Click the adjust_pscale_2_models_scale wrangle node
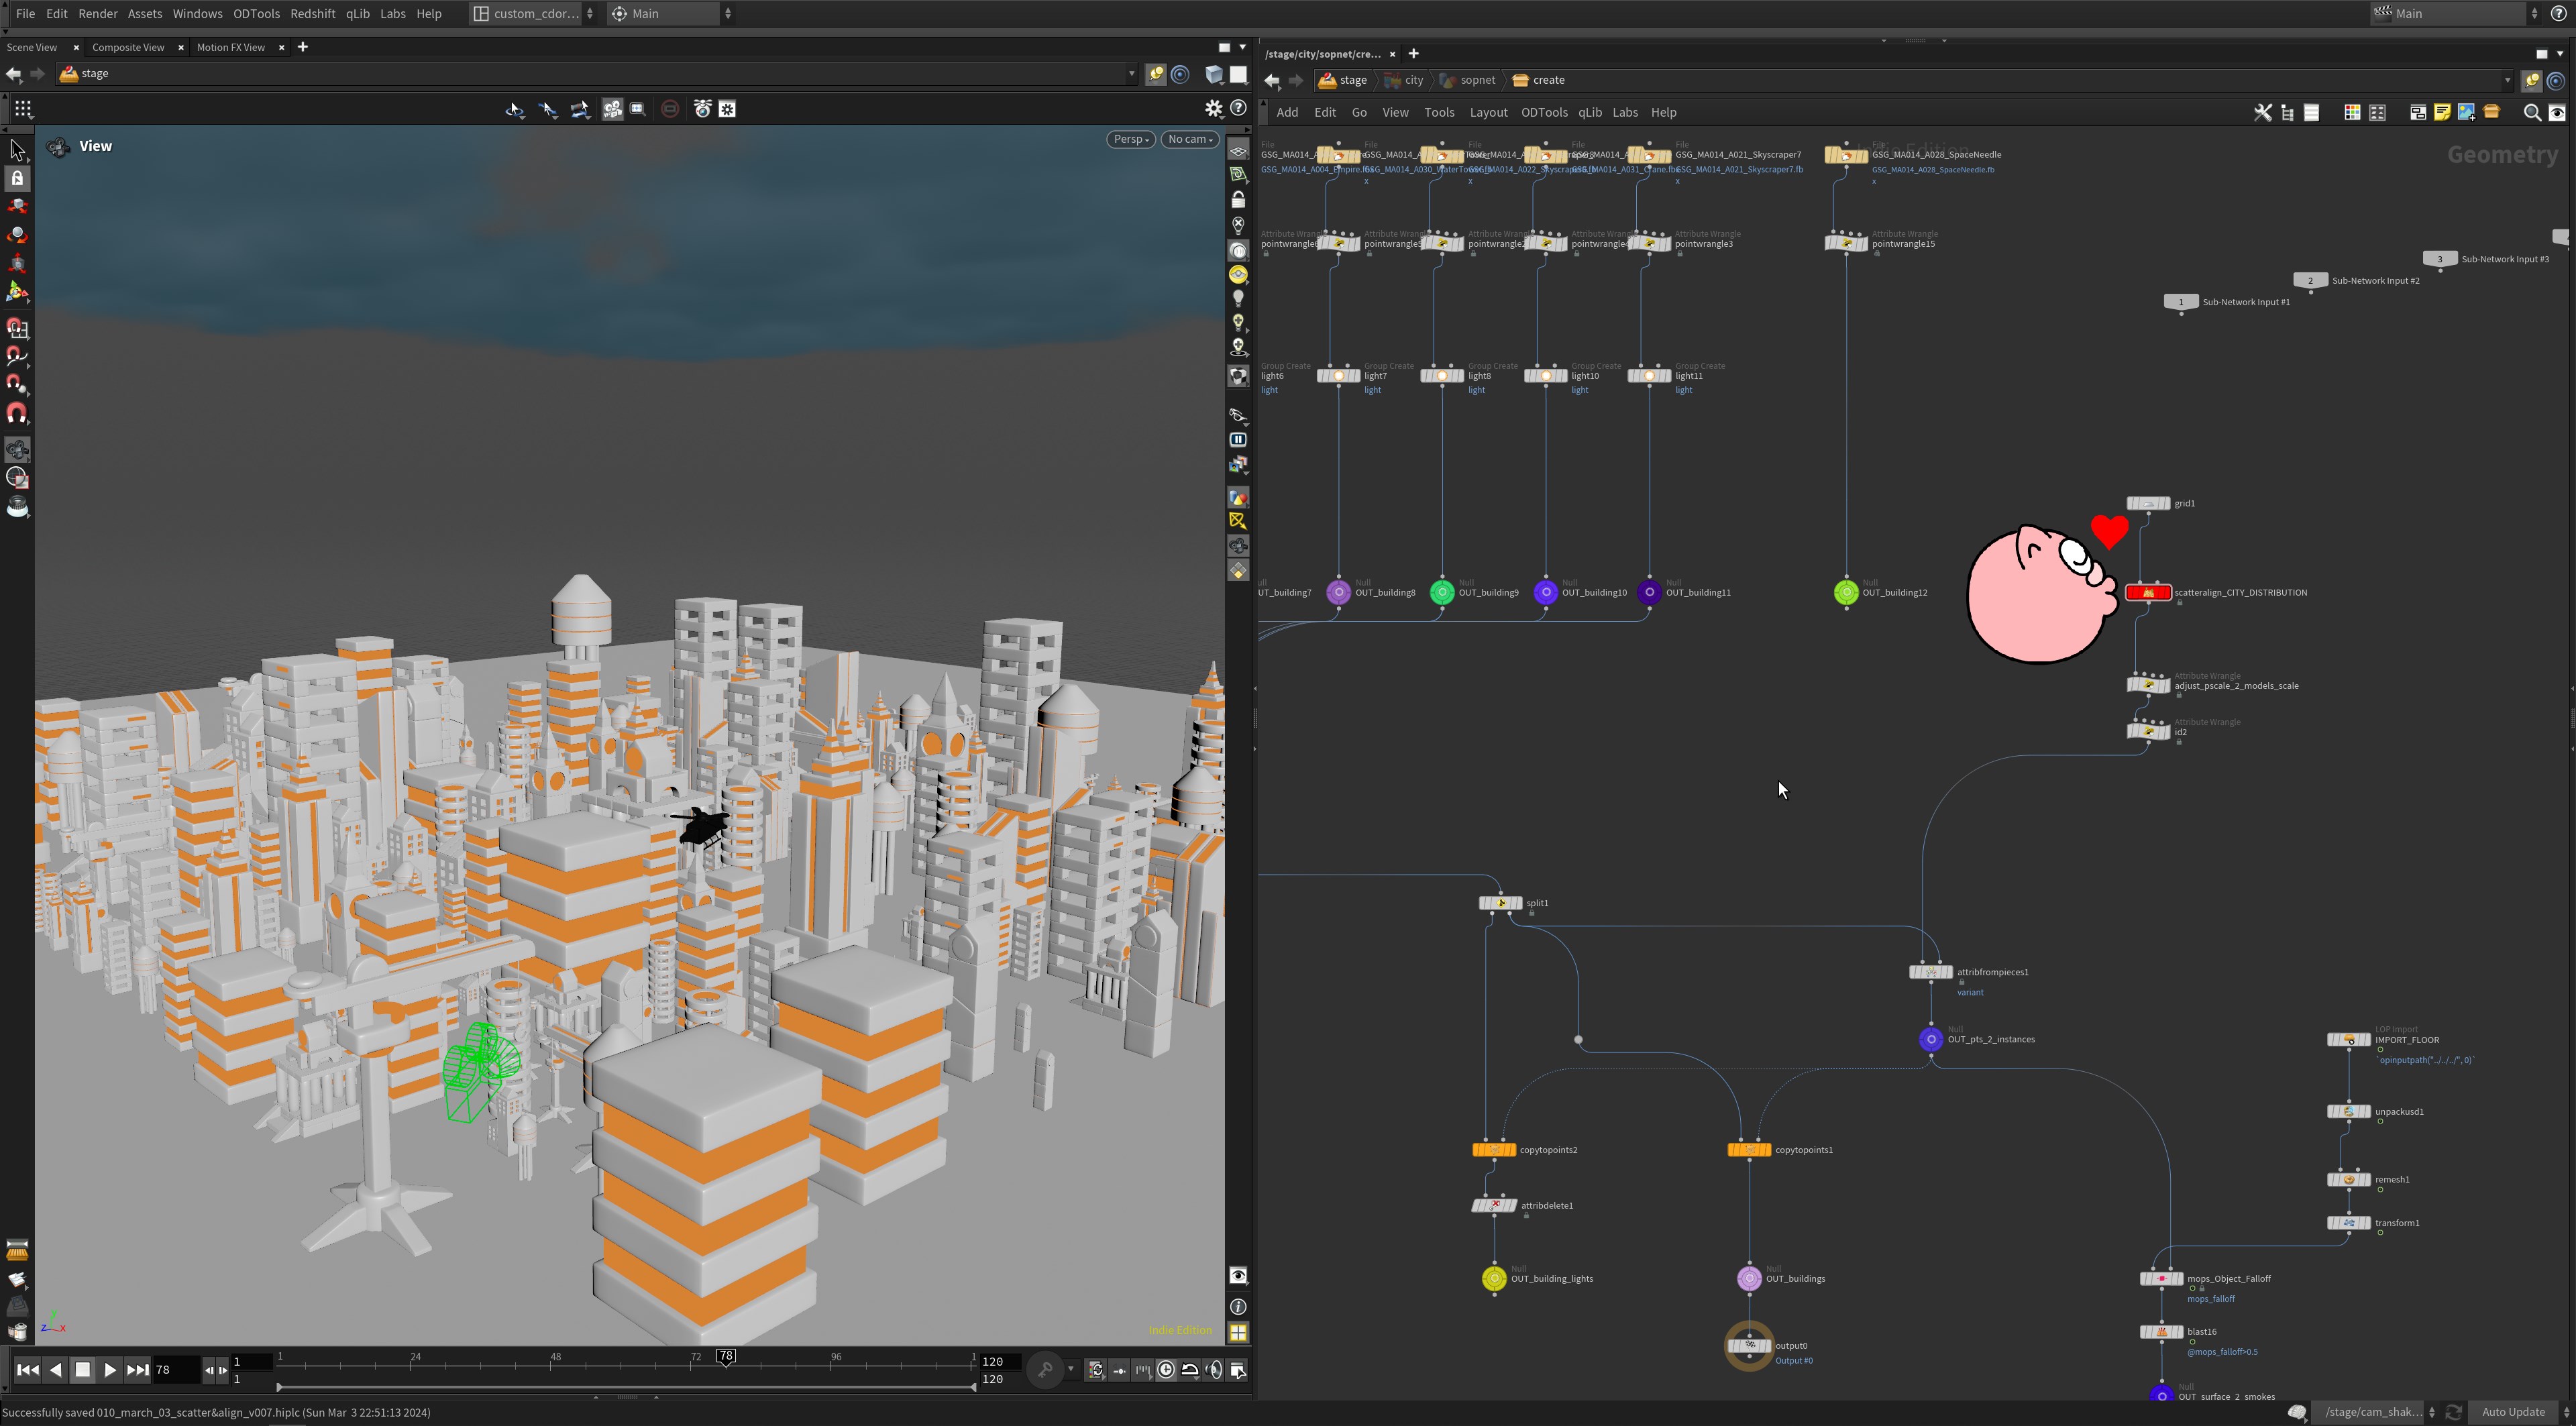 point(2148,686)
